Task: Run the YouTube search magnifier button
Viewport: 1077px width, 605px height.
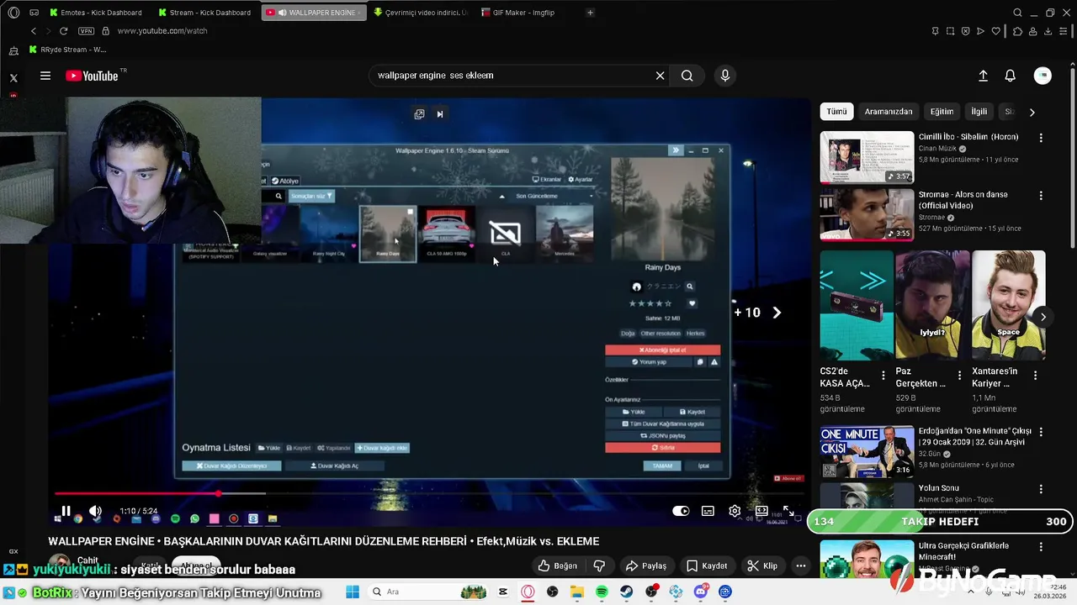Action: coord(687,76)
